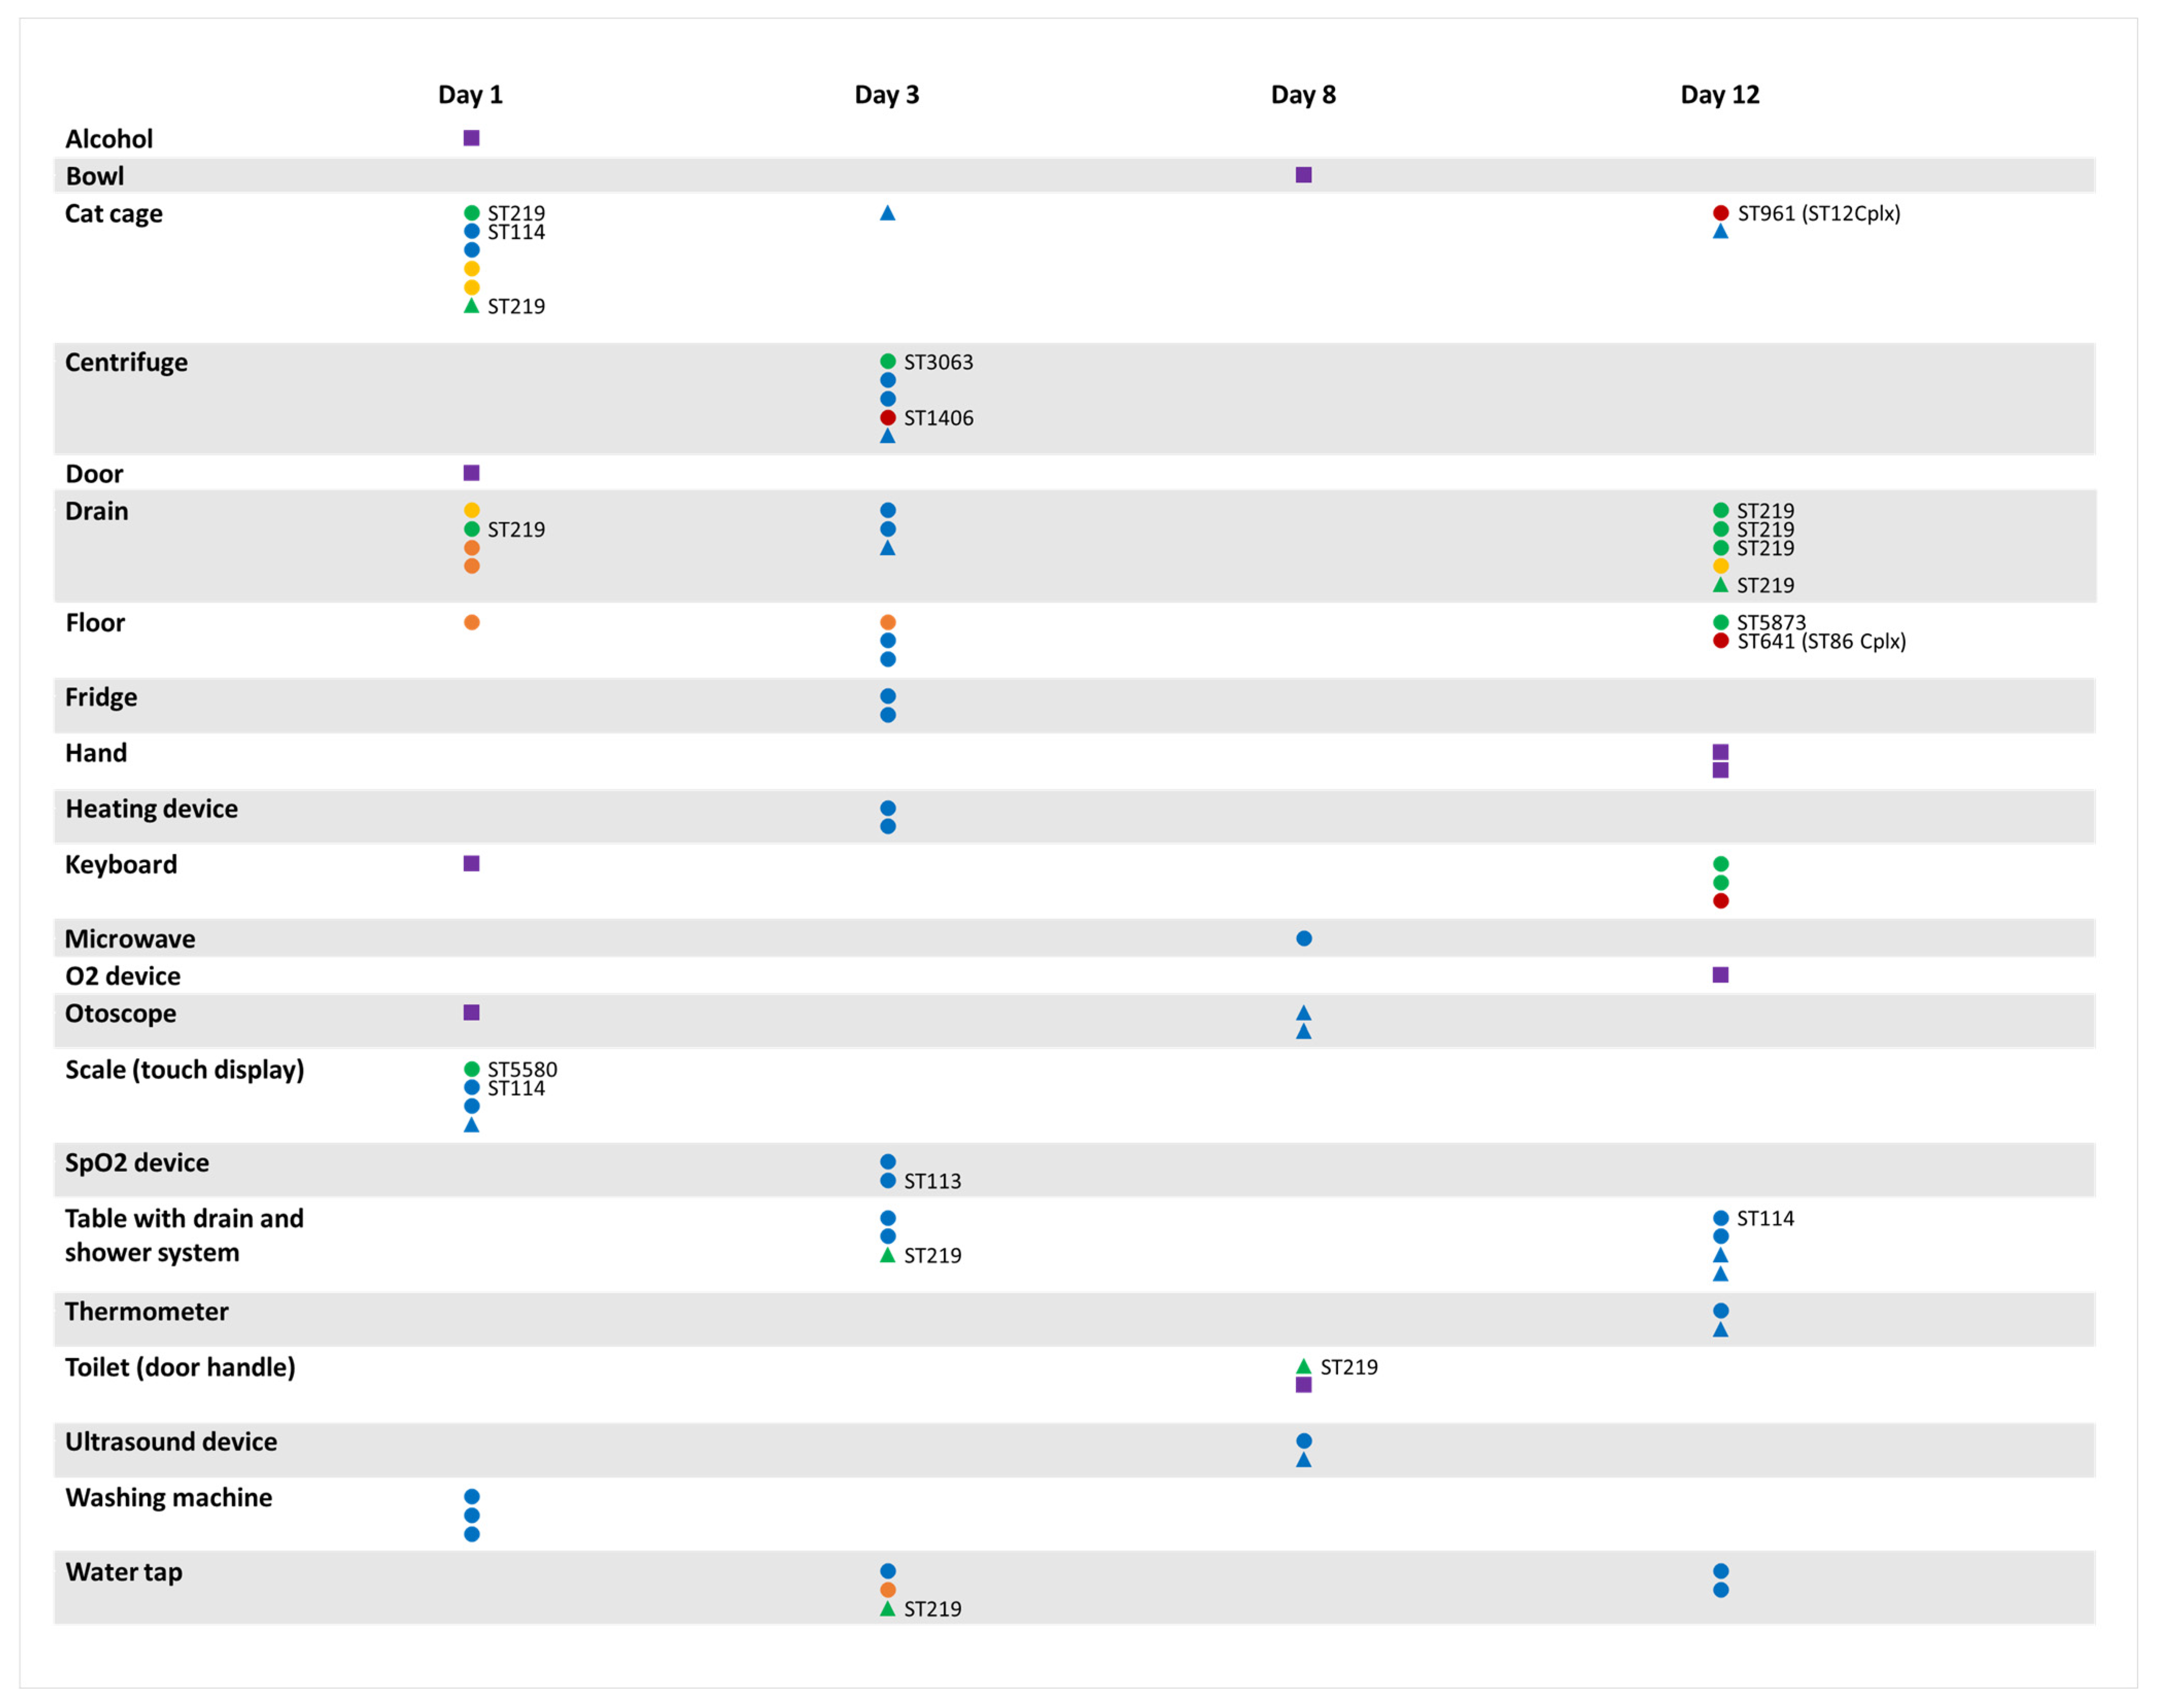Click the green circle beside ST5580
The width and height of the screenshot is (2162, 1708).
click(x=471, y=1069)
